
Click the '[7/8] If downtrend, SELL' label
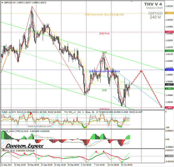[x=104, y=15]
